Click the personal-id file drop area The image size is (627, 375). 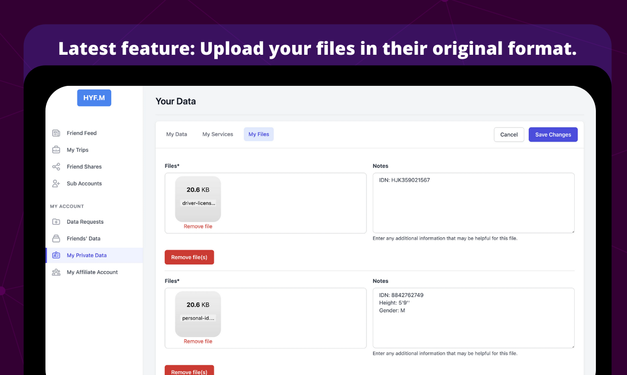pyautogui.click(x=266, y=318)
